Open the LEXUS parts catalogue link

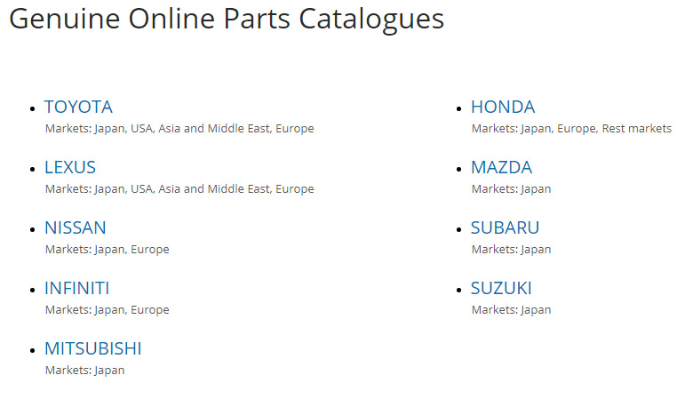tap(70, 168)
